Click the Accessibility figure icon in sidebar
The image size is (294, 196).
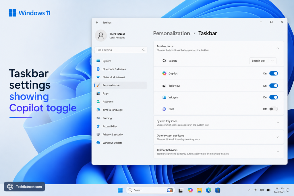(98, 126)
